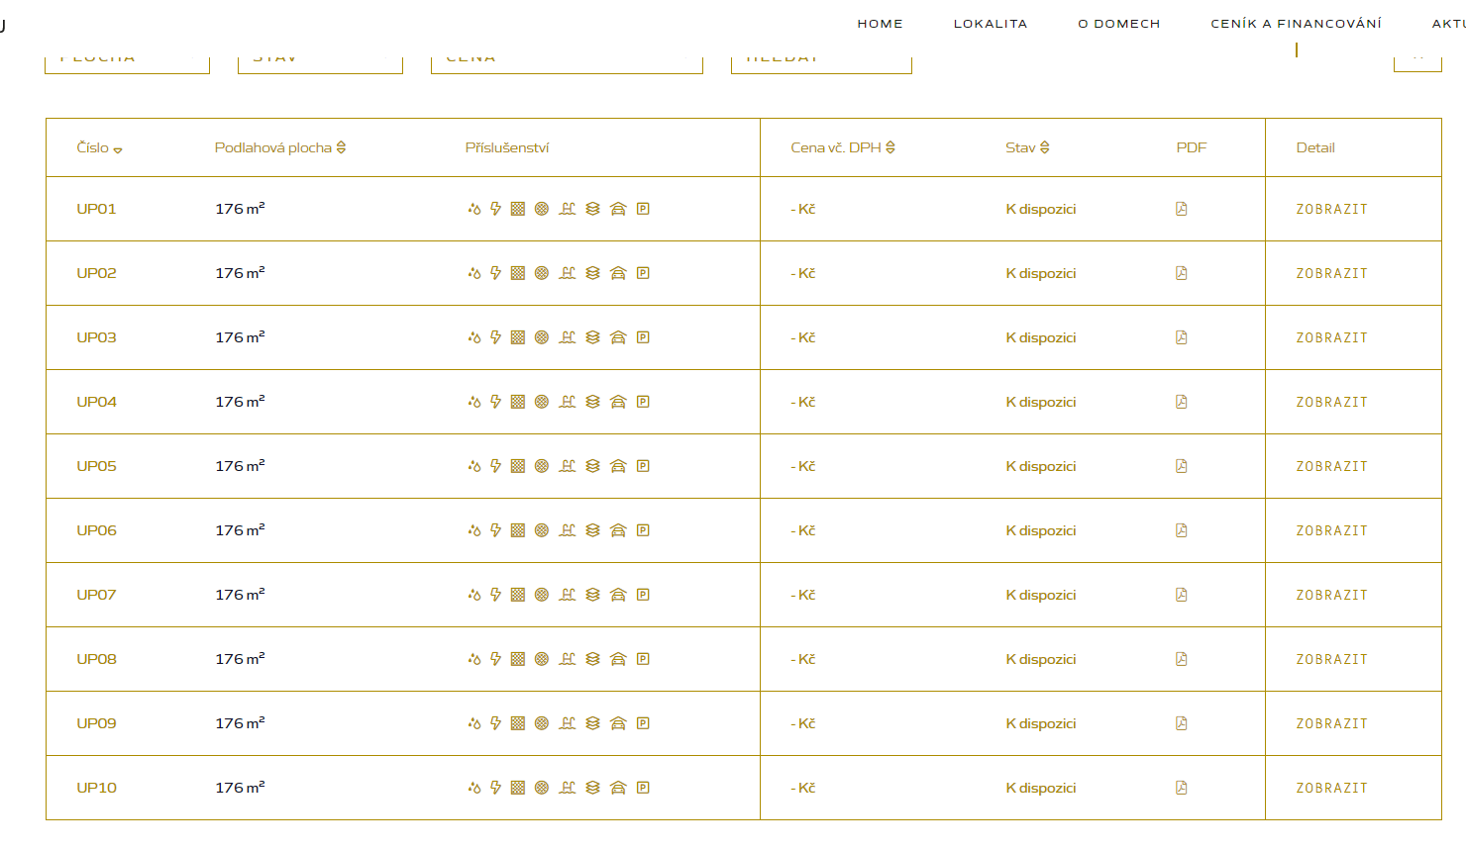This screenshot has width=1466, height=850.
Task: Sort by Cena vč. DPH column
Action: (842, 147)
